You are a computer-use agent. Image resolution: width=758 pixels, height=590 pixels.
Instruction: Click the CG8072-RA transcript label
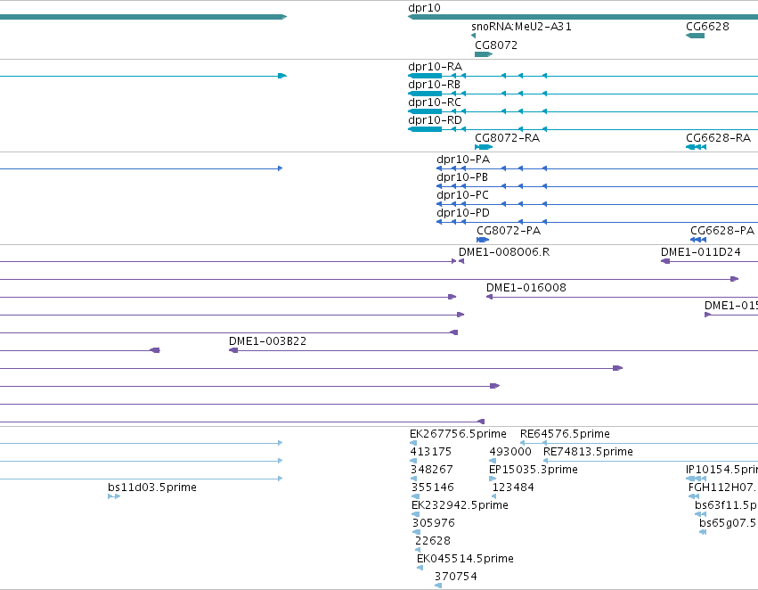[507, 138]
